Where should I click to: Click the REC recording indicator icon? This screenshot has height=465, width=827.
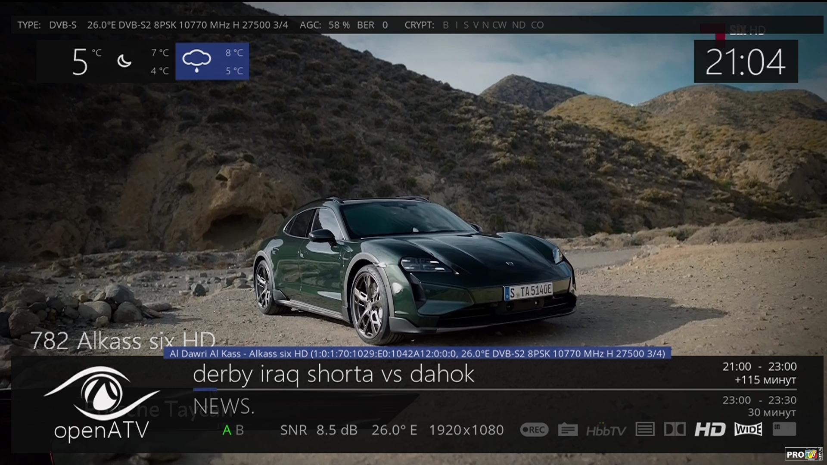point(534,430)
